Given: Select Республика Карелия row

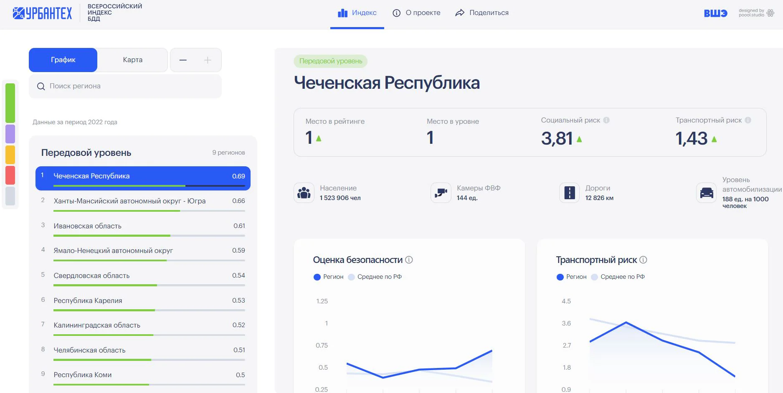Looking at the screenshot, I should (143, 302).
